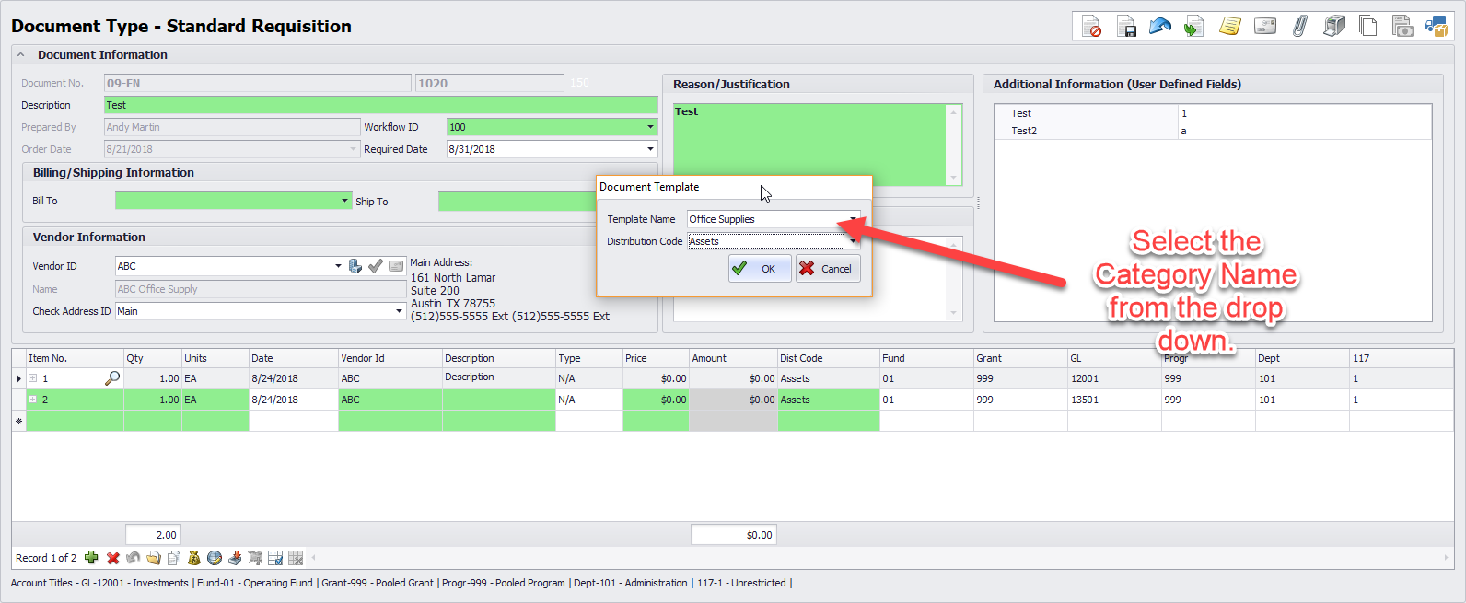Click the save document floppy disk icon
The height and width of the screenshot is (603, 1466).
click(x=1125, y=27)
